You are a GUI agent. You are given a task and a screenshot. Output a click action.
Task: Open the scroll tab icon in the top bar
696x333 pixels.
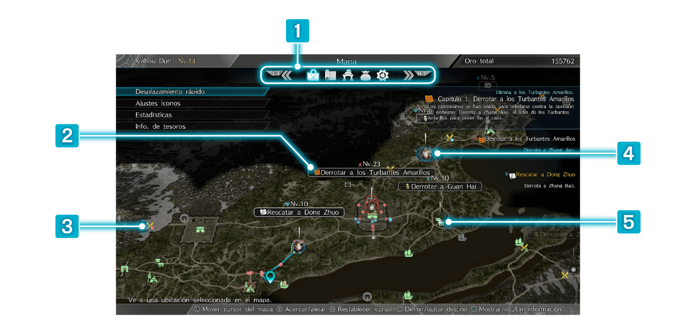click(330, 76)
